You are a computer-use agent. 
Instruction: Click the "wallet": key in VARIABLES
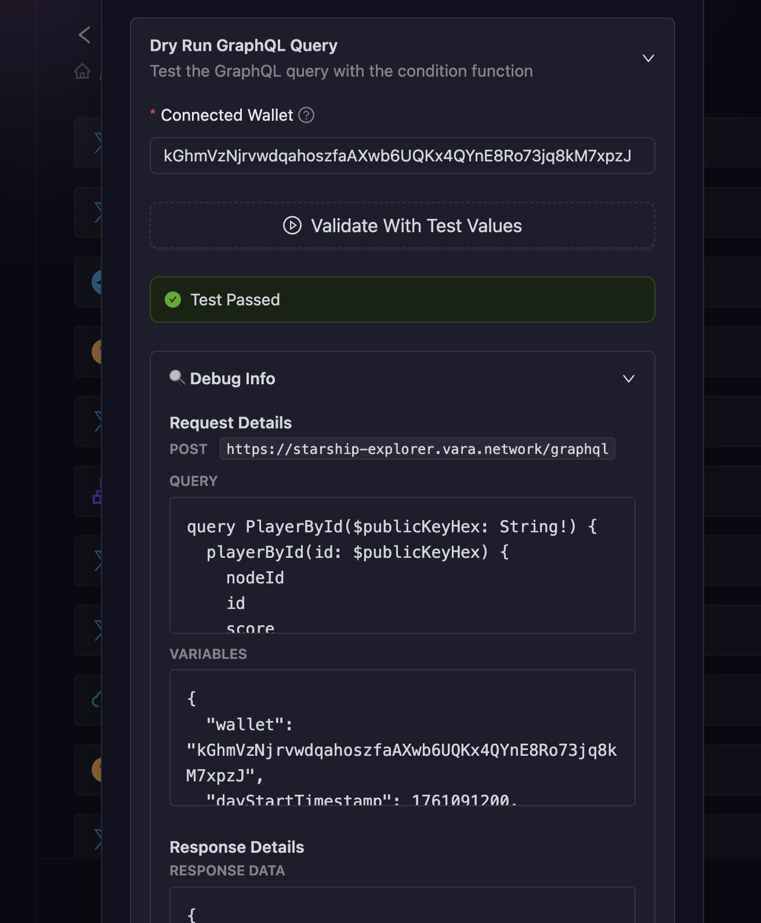coord(250,724)
